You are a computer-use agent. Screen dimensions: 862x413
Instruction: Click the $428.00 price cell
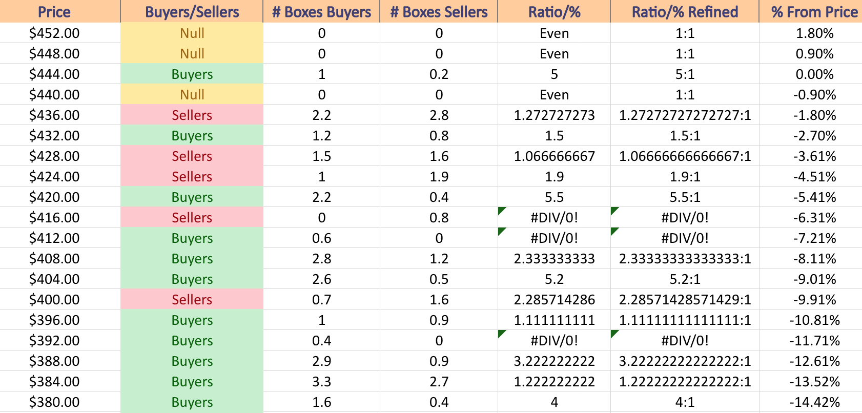(x=60, y=156)
